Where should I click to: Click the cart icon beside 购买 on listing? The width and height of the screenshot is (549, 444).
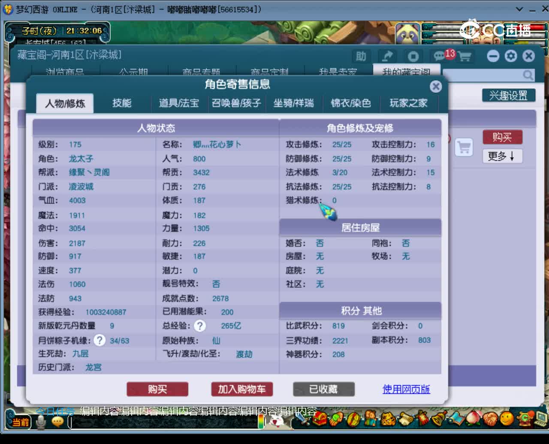click(x=464, y=147)
